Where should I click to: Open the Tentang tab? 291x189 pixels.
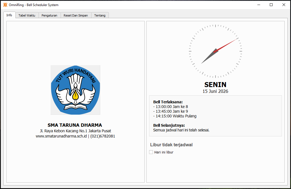click(x=100, y=15)
